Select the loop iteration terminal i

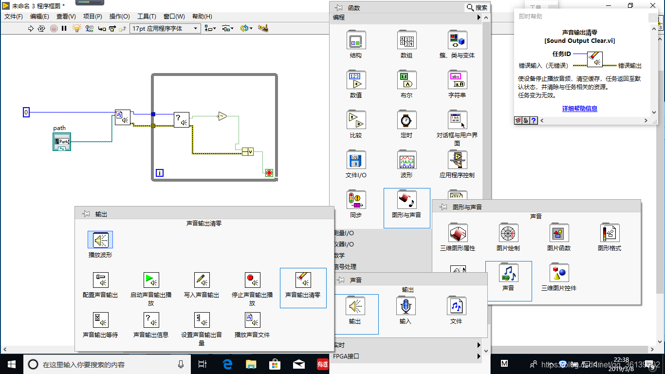click(x=159, y=173)
